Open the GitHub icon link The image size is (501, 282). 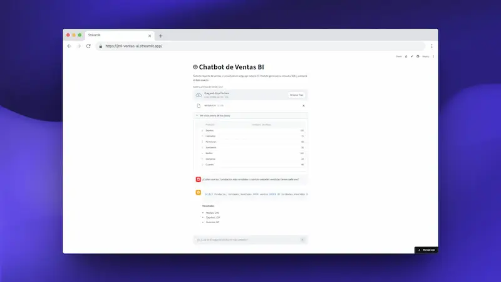(x=418, y=56)
